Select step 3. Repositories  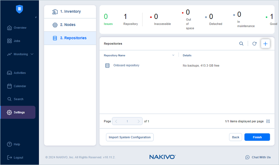click(70, 38)
